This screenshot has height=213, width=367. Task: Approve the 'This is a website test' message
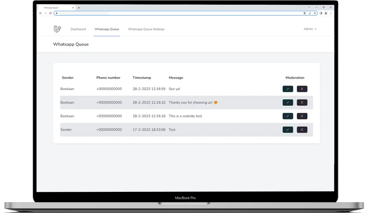pos(288,116)
